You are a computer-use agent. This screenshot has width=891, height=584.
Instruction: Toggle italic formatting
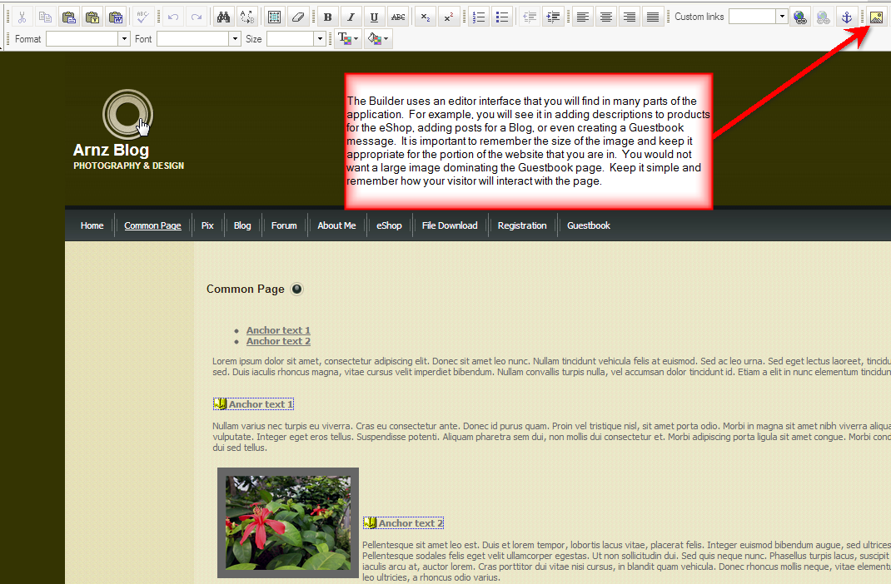tap(351, 17)
